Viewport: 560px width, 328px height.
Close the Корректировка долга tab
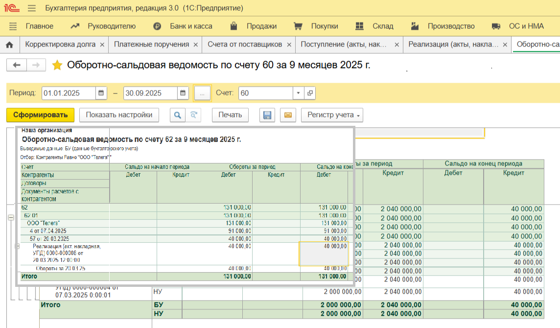pos(102,45)
